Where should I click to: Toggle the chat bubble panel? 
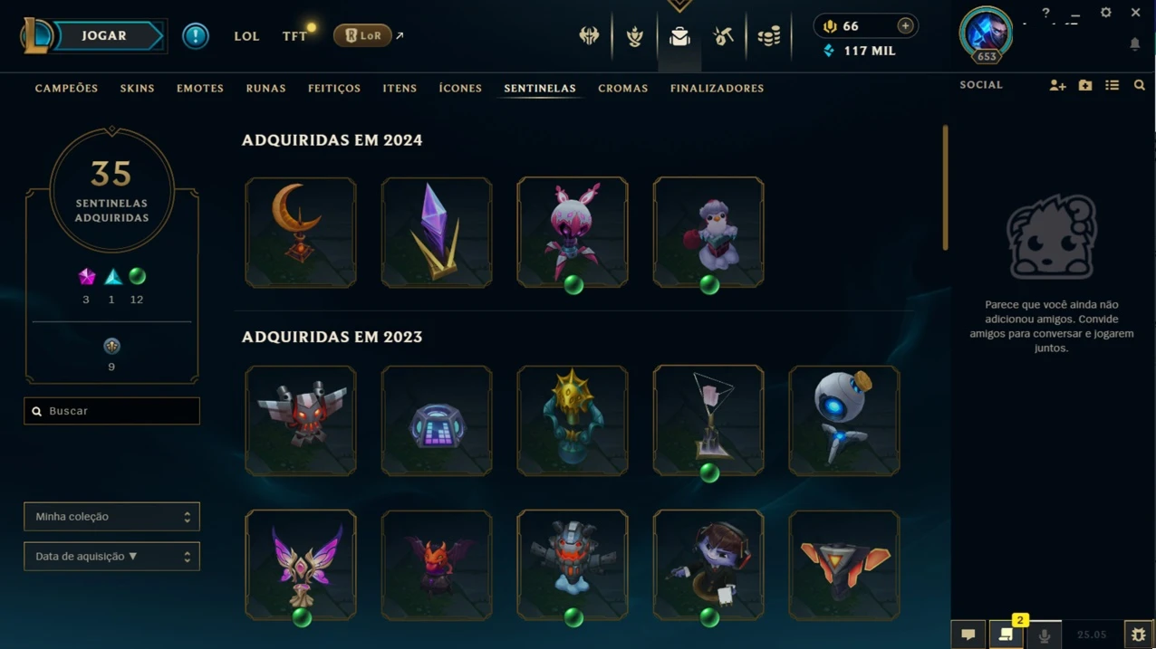tap(968, 635)
